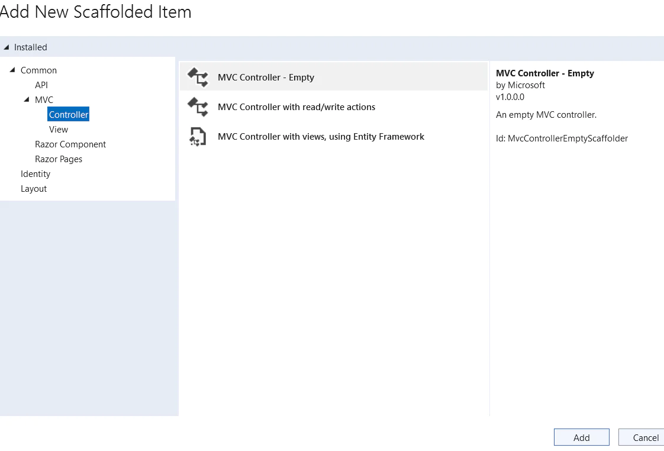Screen dimensions: 664x451
Task: Choose MVC Controller - Empty template
Action: tap(334, 77)
